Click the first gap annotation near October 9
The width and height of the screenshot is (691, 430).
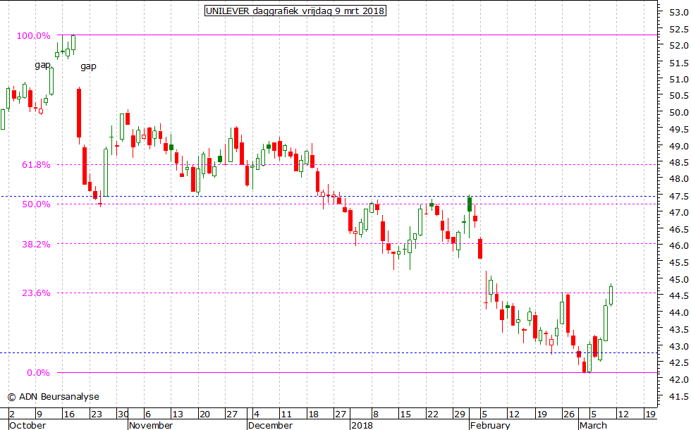(43, 65)
